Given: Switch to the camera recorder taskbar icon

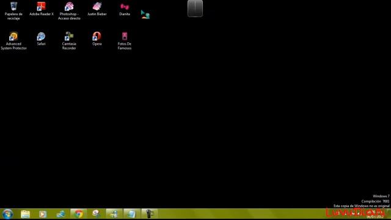Looking at the screenshot, I should pos(149,214).
